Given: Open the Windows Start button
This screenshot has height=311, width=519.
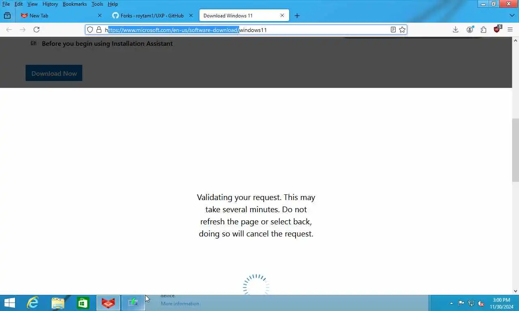Looking at the screenshot, I should coord(9,303).
